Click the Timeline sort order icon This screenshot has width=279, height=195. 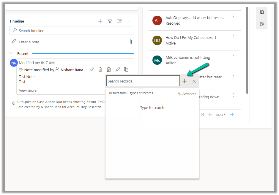coord(119,21)
